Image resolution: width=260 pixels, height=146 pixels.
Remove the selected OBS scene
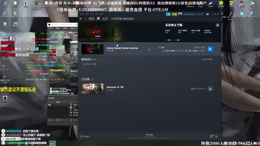(x=53, y=120)
